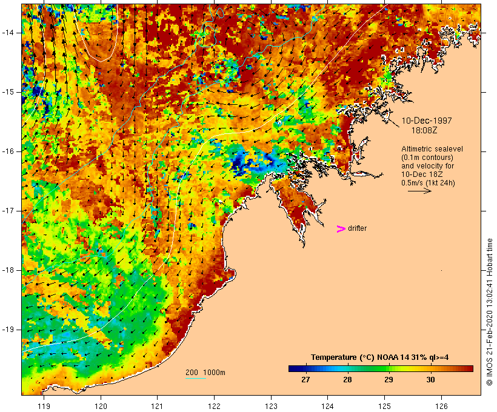Click the longitude label '125'

click(x=385, y=406)
